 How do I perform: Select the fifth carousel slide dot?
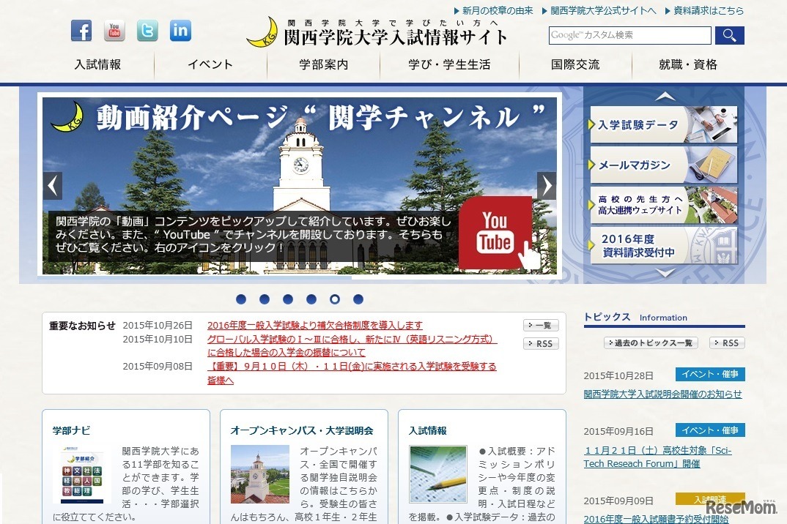point(335,299)
